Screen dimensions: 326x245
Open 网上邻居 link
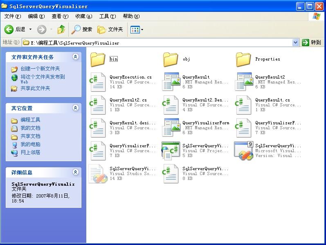pyautogui.click(x=30, y=152)
